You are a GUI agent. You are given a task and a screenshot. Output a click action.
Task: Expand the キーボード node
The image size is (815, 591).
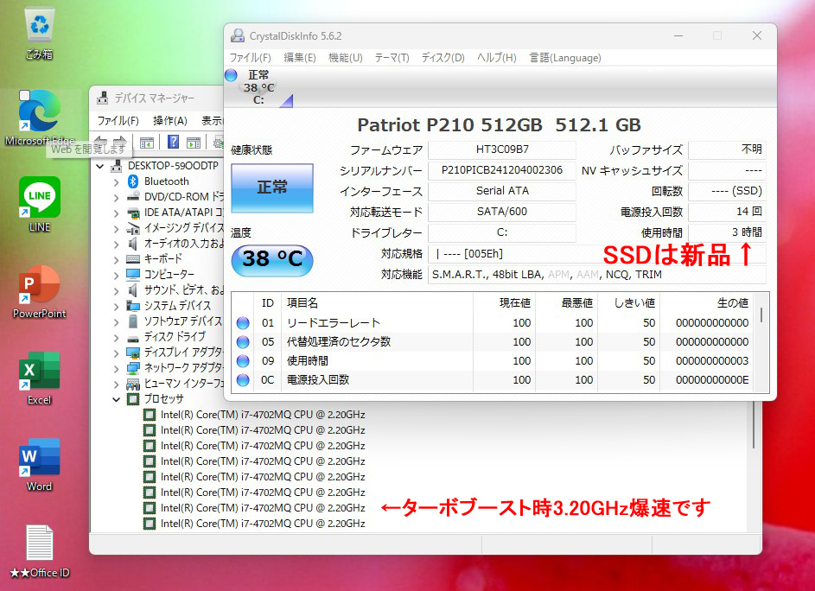pos(117,259)
